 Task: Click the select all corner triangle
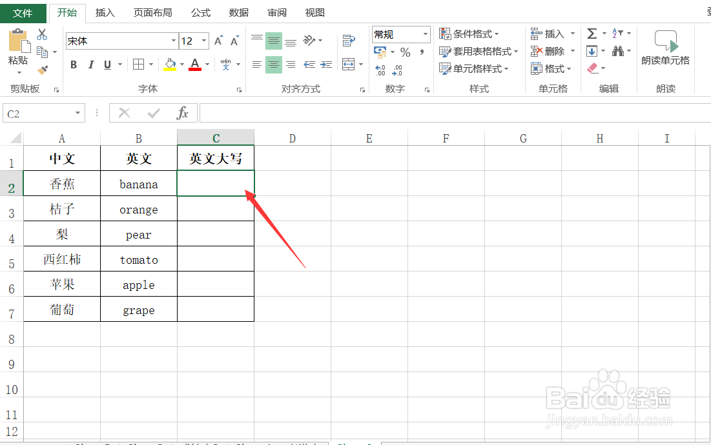click(14, 137)
